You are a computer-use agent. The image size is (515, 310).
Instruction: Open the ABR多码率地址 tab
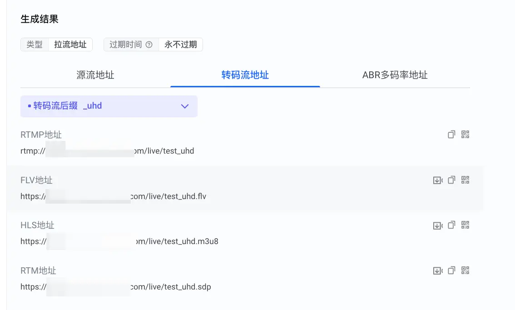pyautogui.click(x=395, y=75)
